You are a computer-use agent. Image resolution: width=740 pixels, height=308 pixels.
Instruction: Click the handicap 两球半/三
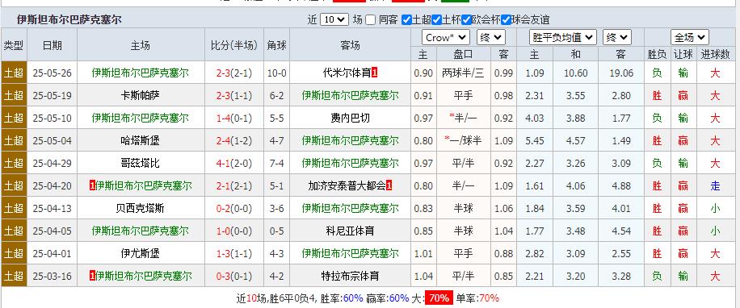click(464, 73)
